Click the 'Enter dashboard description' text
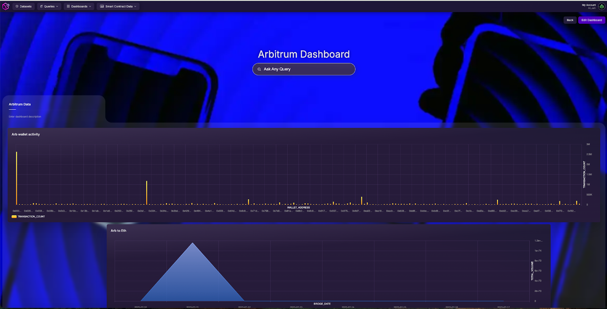 point(25,117)
